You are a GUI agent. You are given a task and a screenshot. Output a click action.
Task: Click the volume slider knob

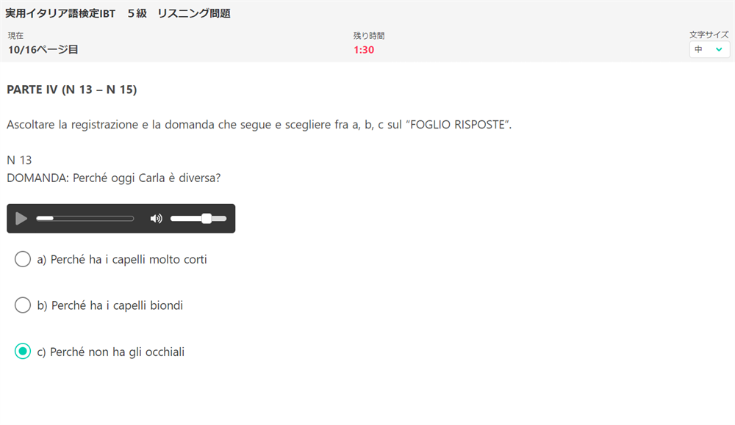207,219
